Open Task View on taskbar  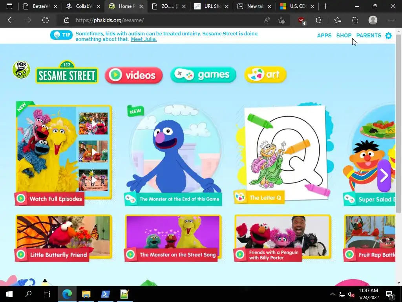tap(47, 294)
